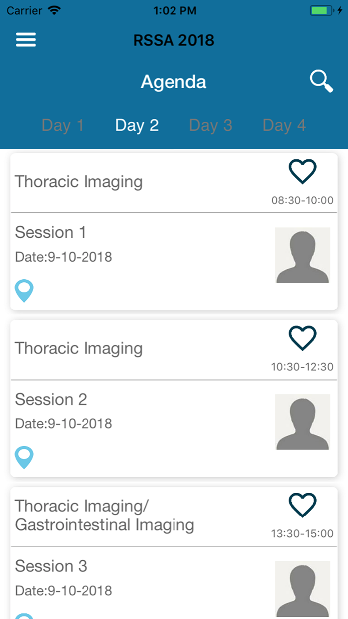Screen dimensions: 348x619
Task: Tap the Thoracic Imaging/Gastrointestinal Imaging title
Action: click(104, 515)
